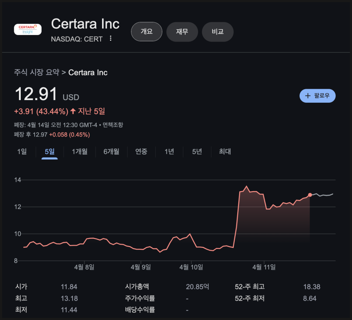The width and height of the screenshot is (352, 320).
Task: Select the 5일 chart range
Action: [x=50, y=151]
